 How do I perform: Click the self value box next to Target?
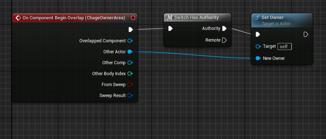(x=284, y=46)
